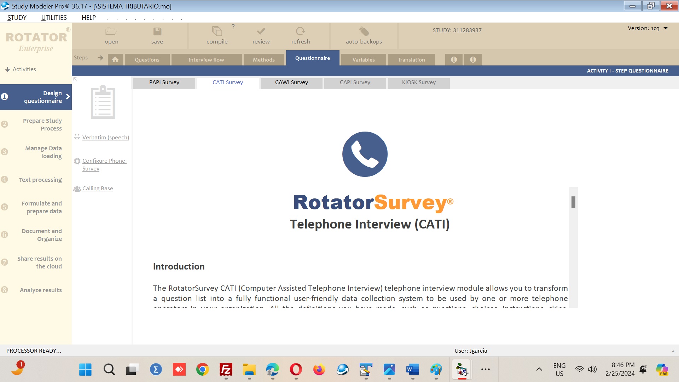Image resolution: width=679 pixels, height=382 pixels.
Task: Open Verbatim (speech) link
Action: (105, 137)
